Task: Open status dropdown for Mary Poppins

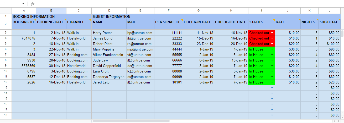Action: (x=272, y=49)
